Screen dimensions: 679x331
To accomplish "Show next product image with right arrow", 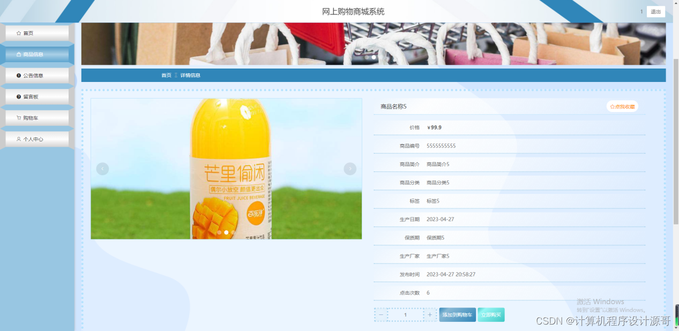I will pyautogui.click(x=350, y=169).
